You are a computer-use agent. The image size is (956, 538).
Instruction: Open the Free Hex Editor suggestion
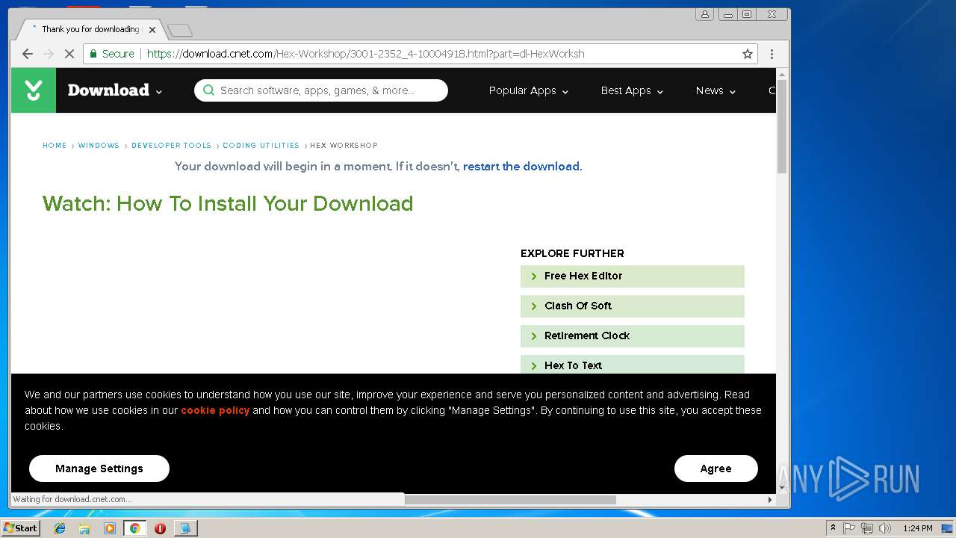click(x=633, y=276)
